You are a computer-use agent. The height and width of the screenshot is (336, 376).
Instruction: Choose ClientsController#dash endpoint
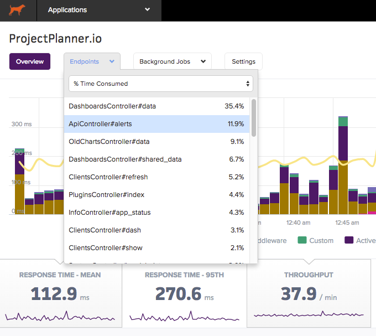pos(156,230)
